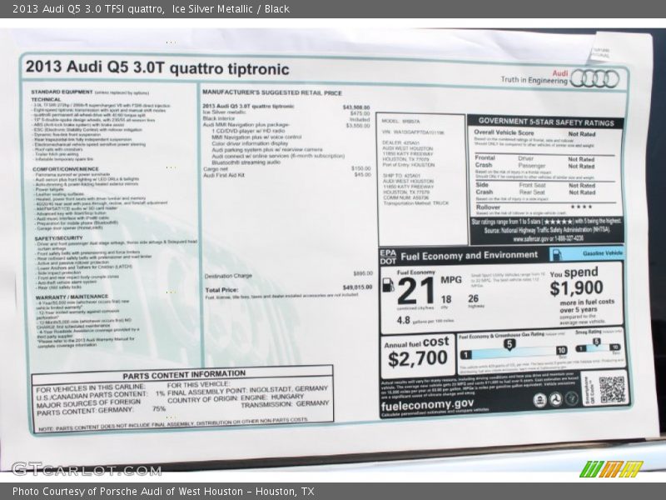
Task: Click 'PARTS CONTENT INFORMATION' heading
Action: tap(184, 374)
